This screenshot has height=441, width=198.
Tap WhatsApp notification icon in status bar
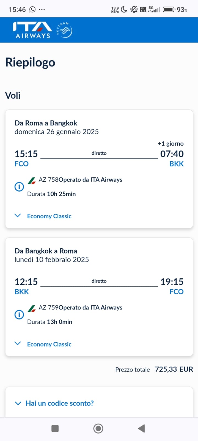click(x=32, y=10)
